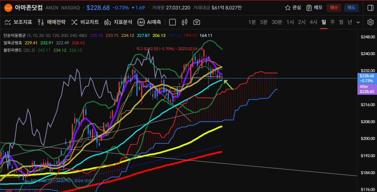Screen dimensions: 377x192
Task: Open 비교차트 comparison chart
Action: [85, 22]
